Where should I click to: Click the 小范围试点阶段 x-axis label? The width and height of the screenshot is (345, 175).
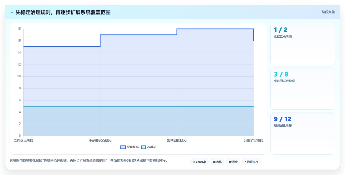point(100,141)
